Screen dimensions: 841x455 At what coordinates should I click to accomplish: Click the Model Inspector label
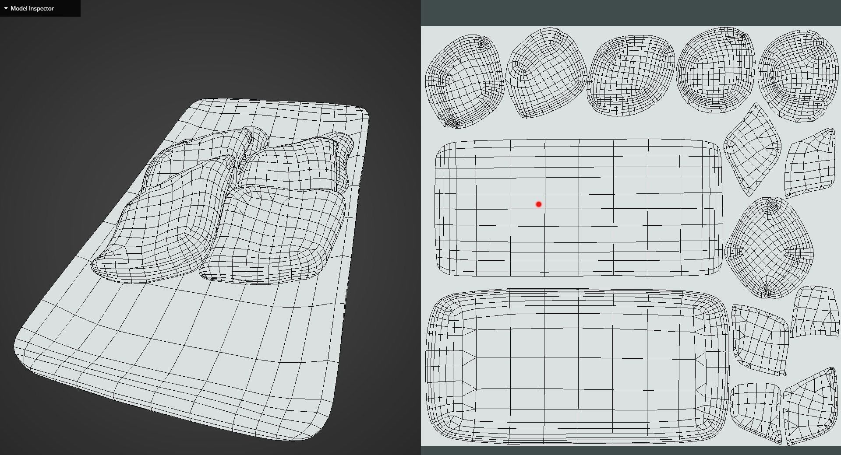[32, 8]
